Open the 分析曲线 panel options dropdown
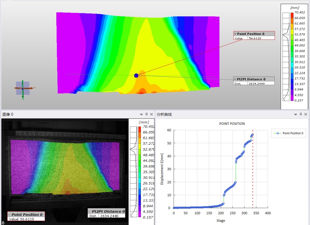 (296, 114)
